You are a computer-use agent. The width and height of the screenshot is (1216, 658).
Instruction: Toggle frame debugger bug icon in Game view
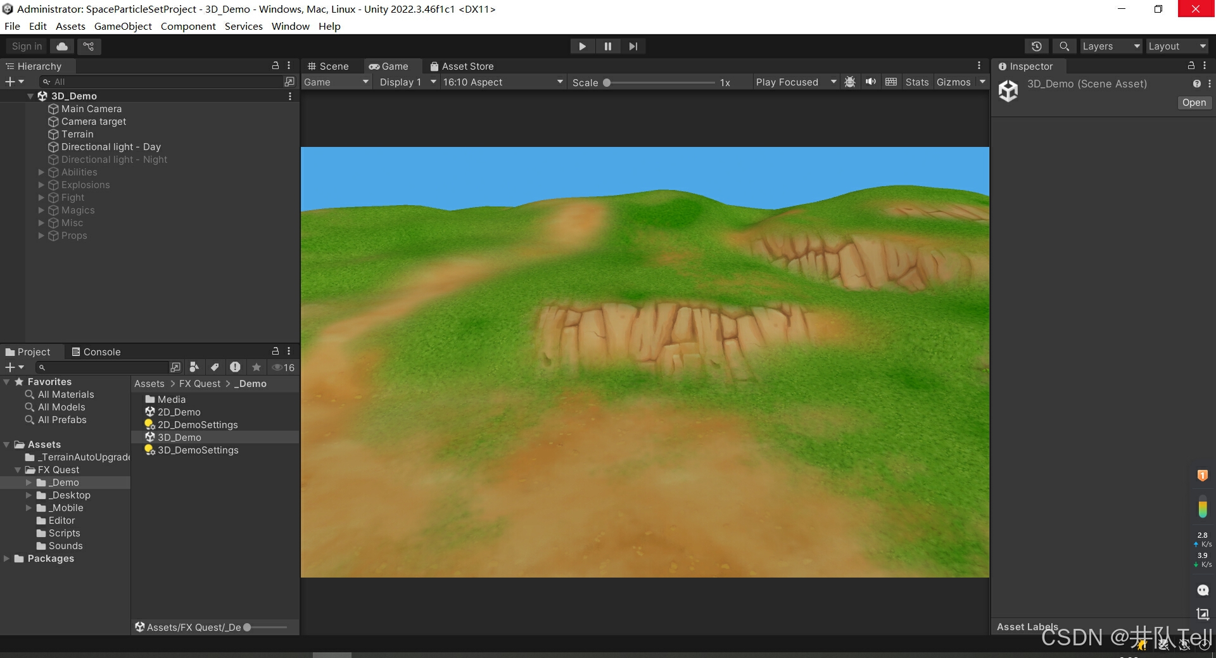pos(850,82)
